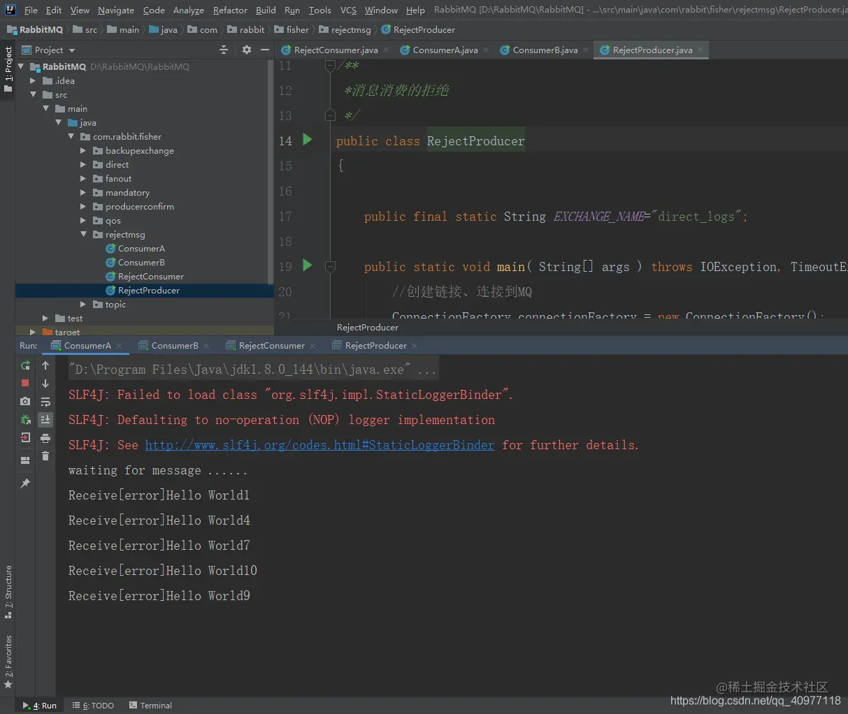Open the Terminal tool window button
This screenshot has width=848, height=714.
coord(150,705)
